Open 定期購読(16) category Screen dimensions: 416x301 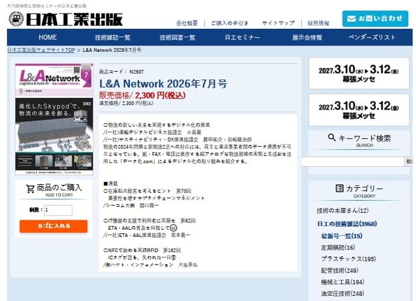[x=338, y=248]
